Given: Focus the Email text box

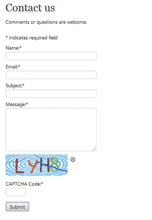Looking at the screenshot, I should [x=51, y=75].
